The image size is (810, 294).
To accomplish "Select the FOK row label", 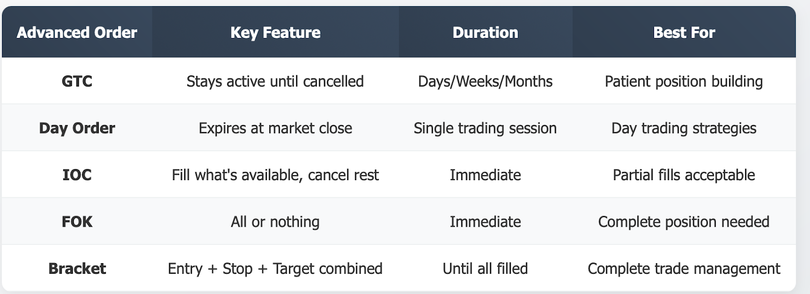I will (77, 222).
